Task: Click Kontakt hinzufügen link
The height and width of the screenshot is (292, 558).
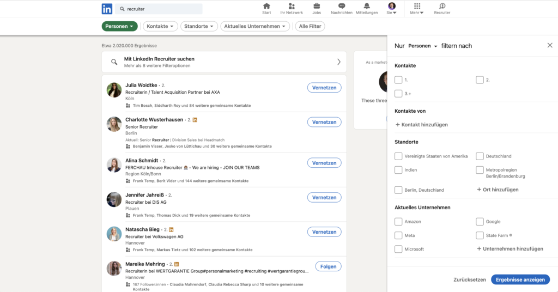Action: (421, 125)
